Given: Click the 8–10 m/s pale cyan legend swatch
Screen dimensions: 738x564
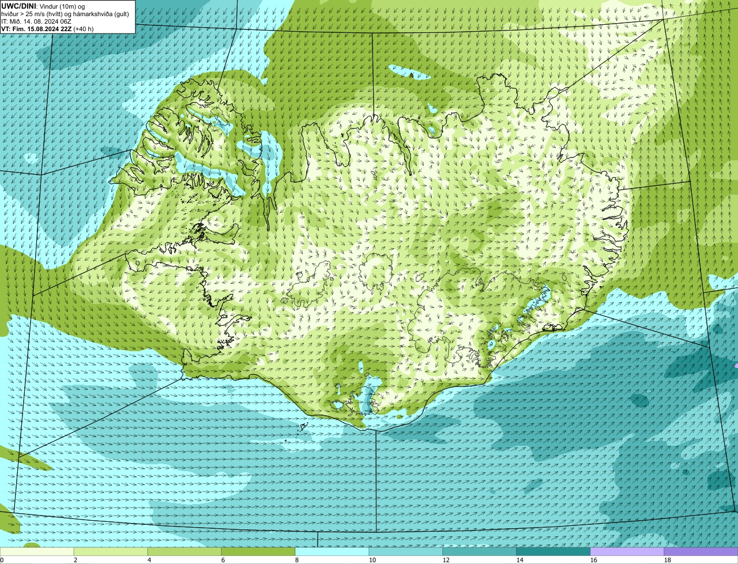Looking at the screenshot, I should point(332,551).
